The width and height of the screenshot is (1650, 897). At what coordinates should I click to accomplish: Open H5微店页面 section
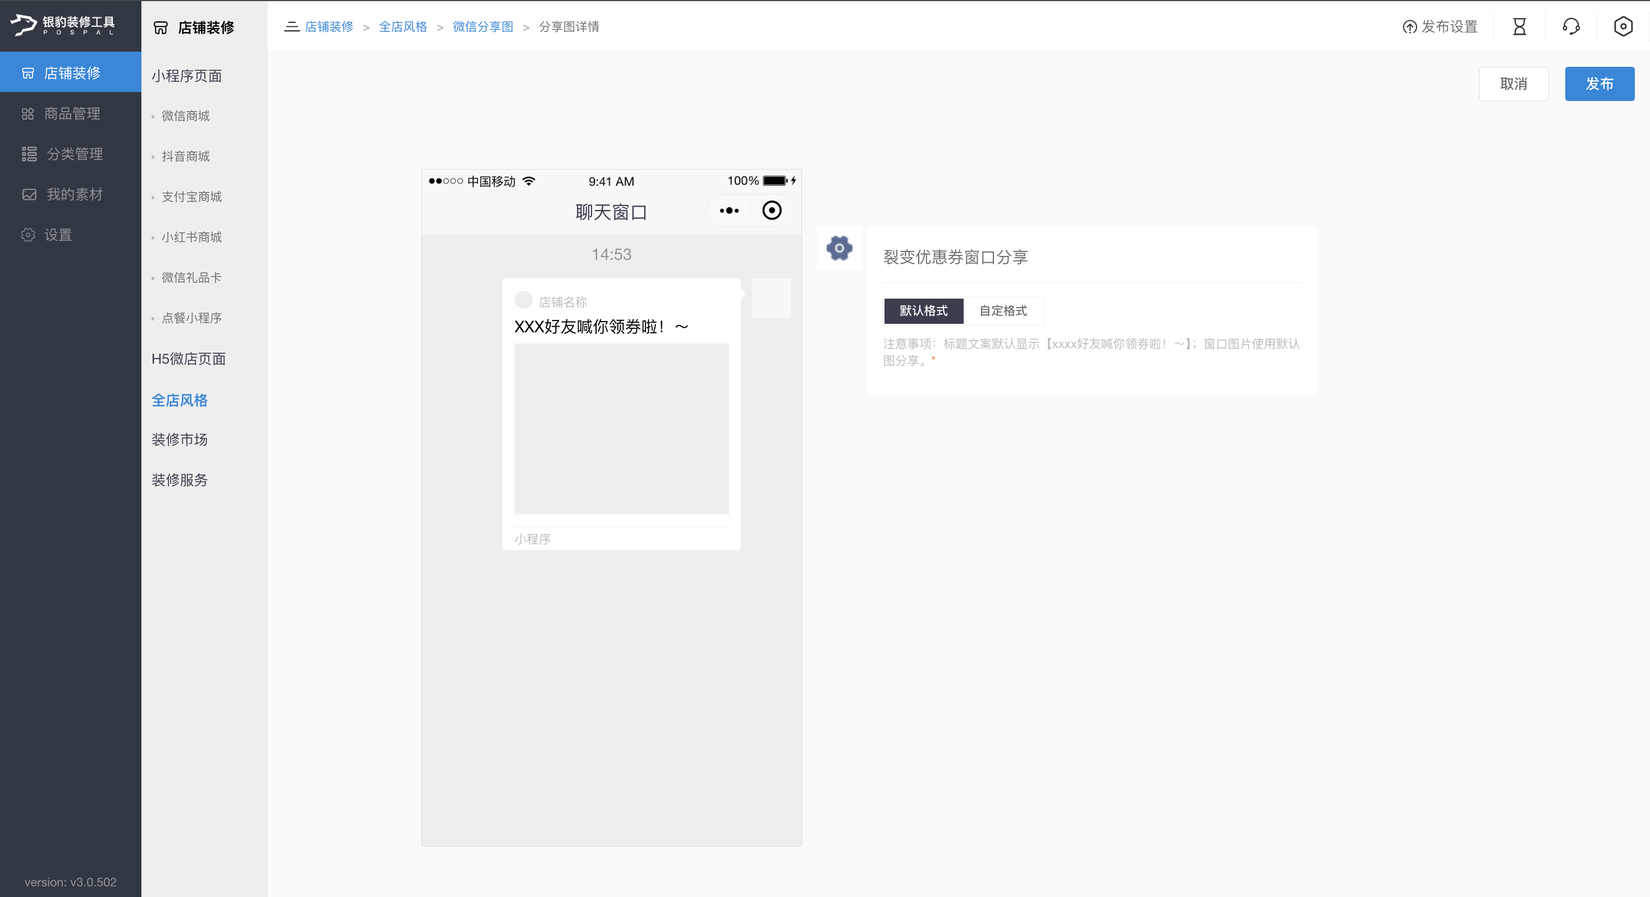pos(189,359)
